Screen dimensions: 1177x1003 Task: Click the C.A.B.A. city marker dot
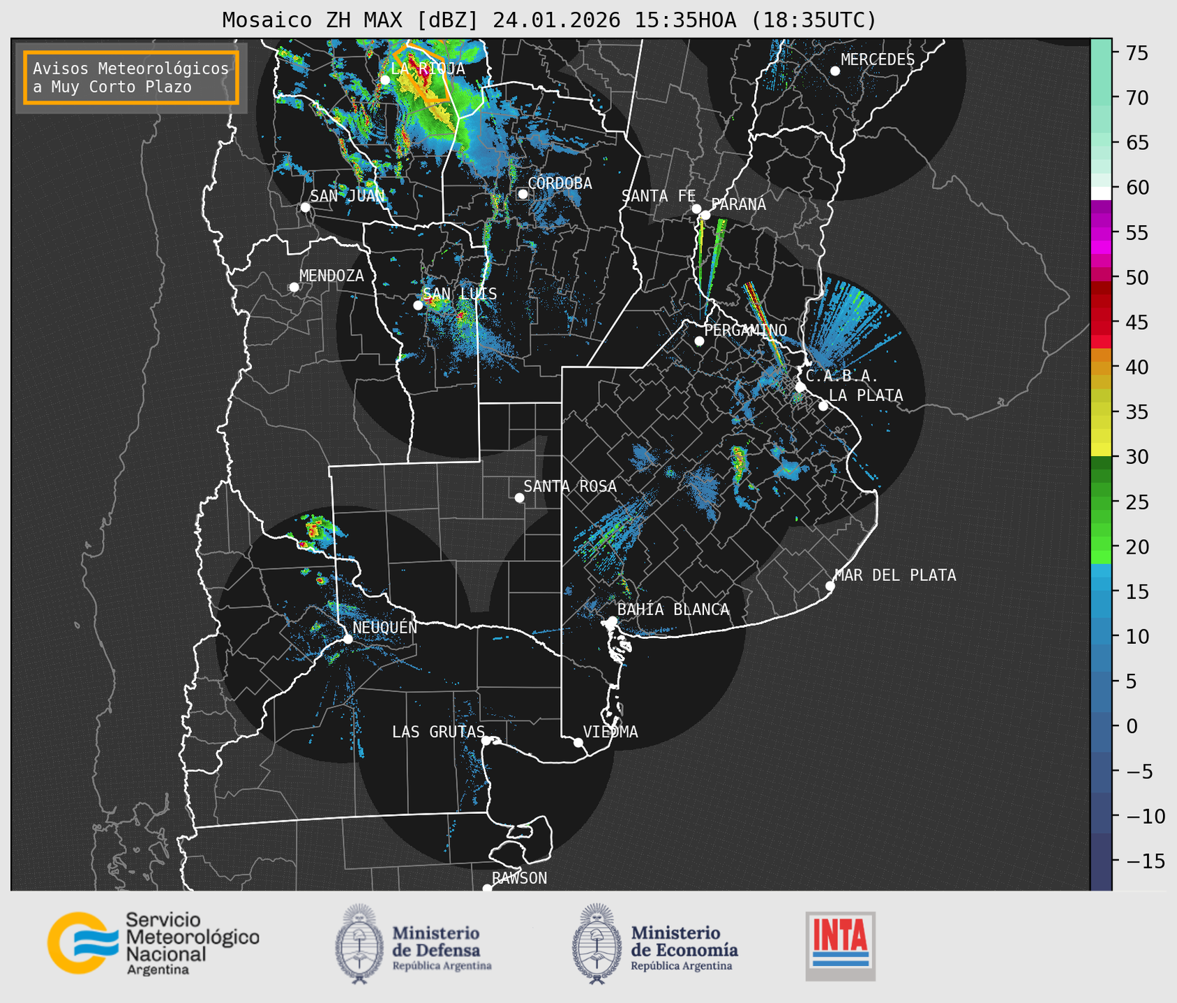coord(800,386)
